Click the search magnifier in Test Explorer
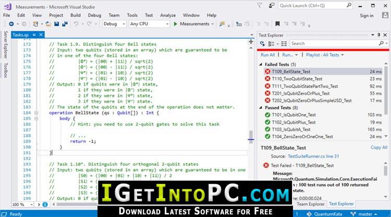The image size is (391, 217). [381, 43]
